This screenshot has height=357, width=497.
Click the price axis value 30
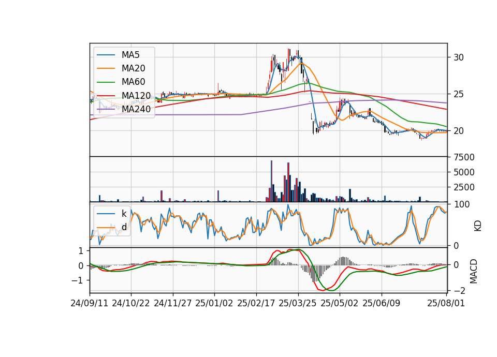[459, 57]
